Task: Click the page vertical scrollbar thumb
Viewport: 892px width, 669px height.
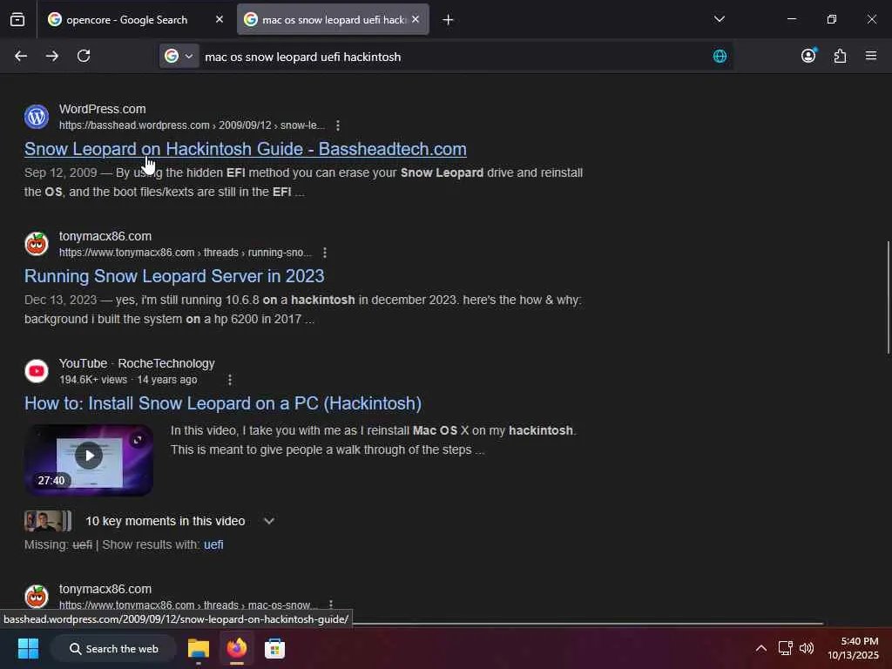Action: pos(888,298)
